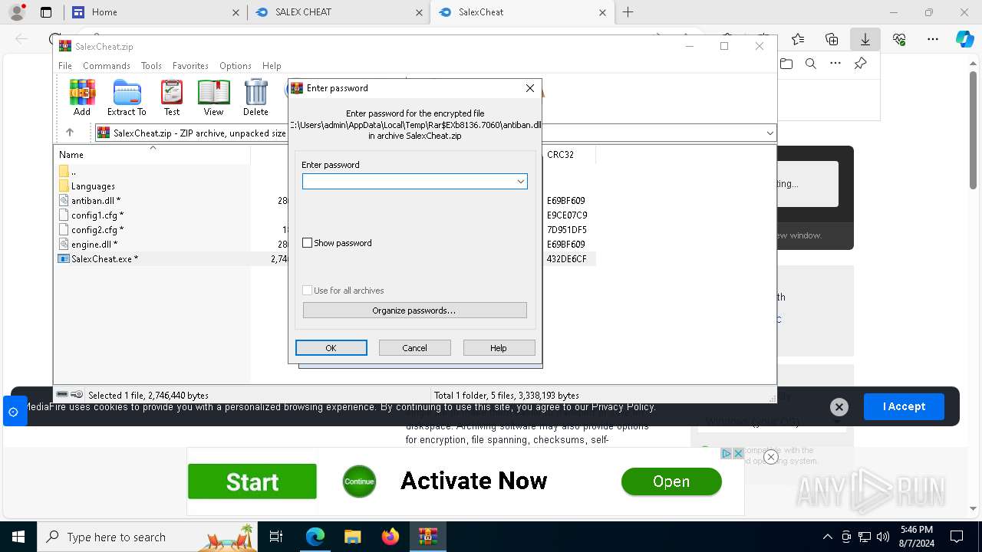Click the Open ad button
982x552 pixels.
pyautogui.click(x=671, y=481)
